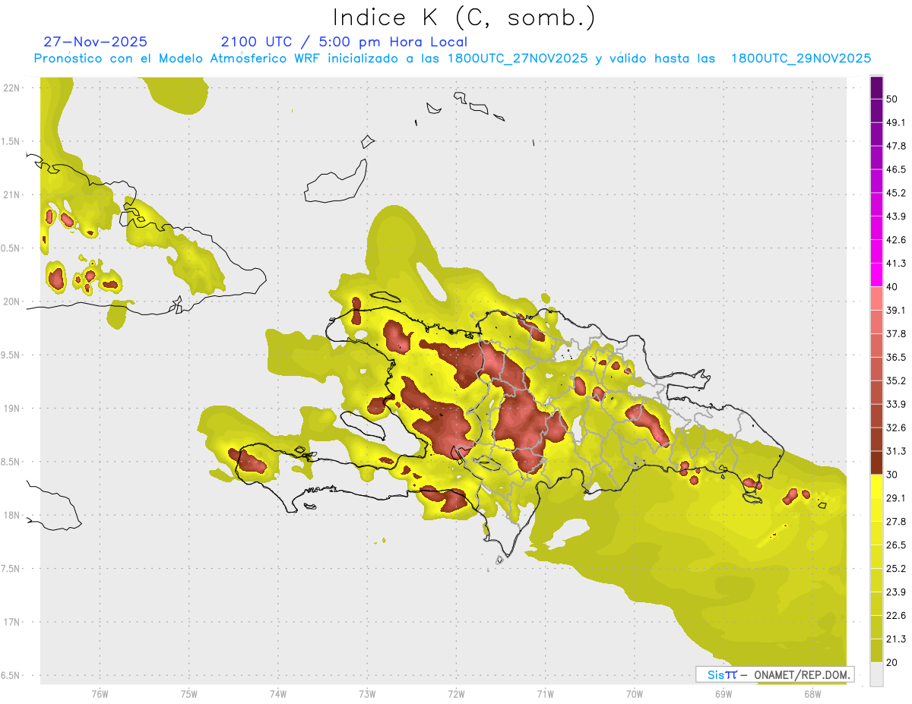Click colorbar value 29.1
This screenshot has height=704, width=912.
pyautogui.click(x=896, y=498)
